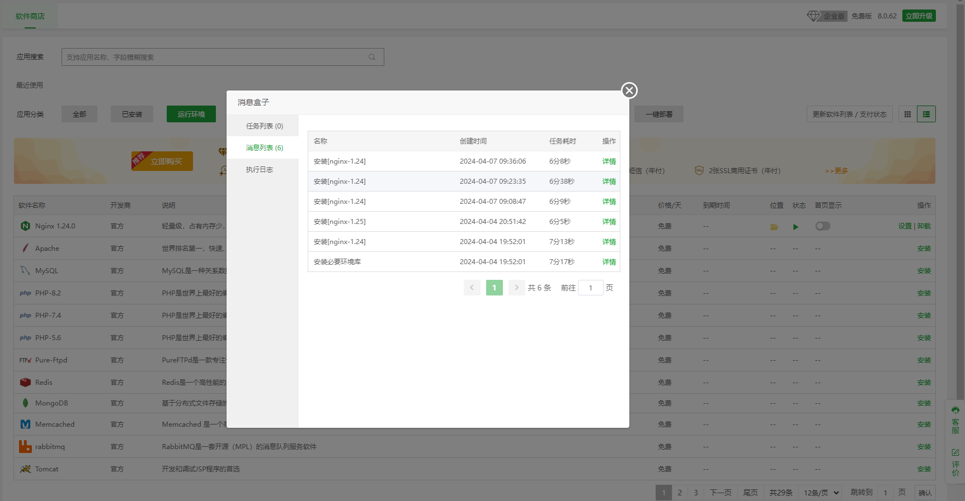Click the Apache feather icon
The height and width of the screenshot is (501, 965).
(x=25, y=248)
